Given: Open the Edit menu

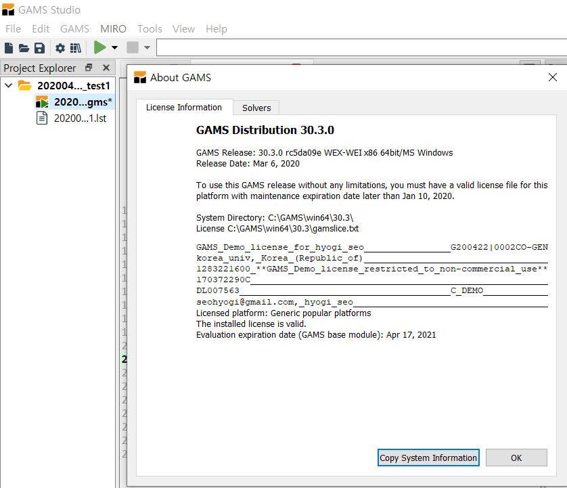Looking at the screenshot, I should pos(41,28).
